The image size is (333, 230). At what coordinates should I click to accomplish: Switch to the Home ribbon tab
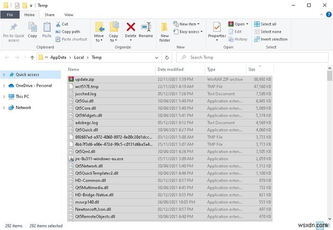(x=29, y=15)
